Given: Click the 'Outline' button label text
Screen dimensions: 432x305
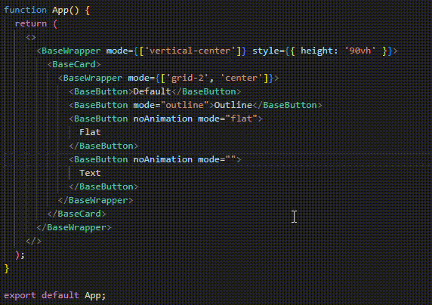Looking at the screenshot, I should 233,105.
